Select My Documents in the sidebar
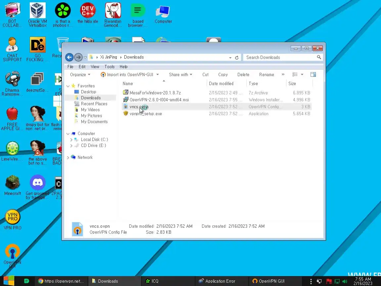Image resolution: width=381 pixels, height=286 pixels. click(94, 121)
